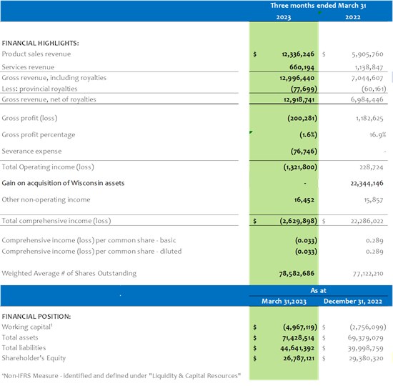
Task: Click the March 31,2023 column header
Action: point(284,301)
